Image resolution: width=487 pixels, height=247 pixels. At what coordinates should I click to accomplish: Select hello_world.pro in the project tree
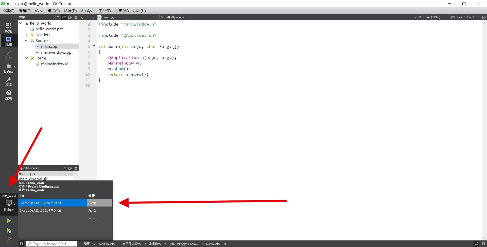(x=49, y=29)
